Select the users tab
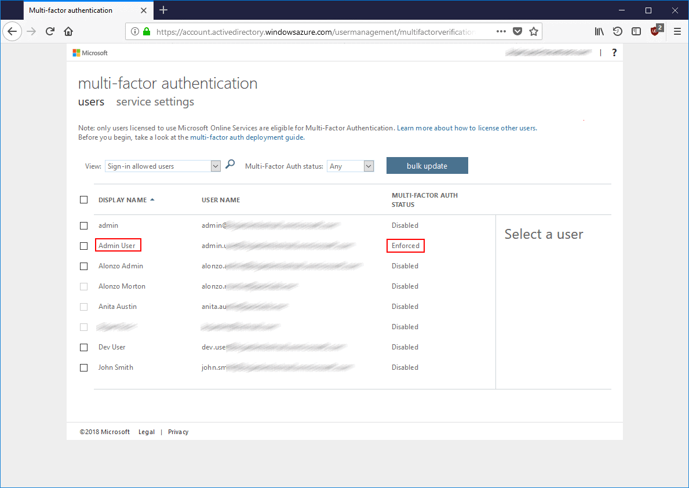 click(91, 101)
